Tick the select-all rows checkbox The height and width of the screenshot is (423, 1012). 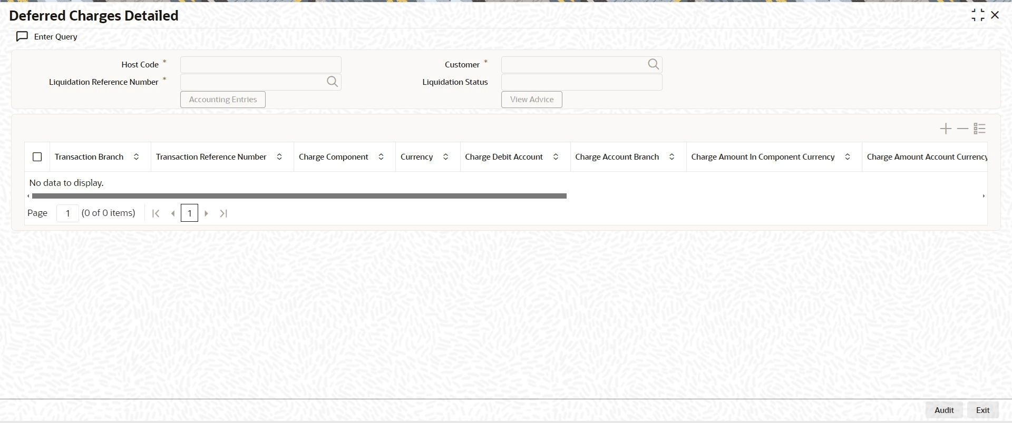click(x=37, y=157)
